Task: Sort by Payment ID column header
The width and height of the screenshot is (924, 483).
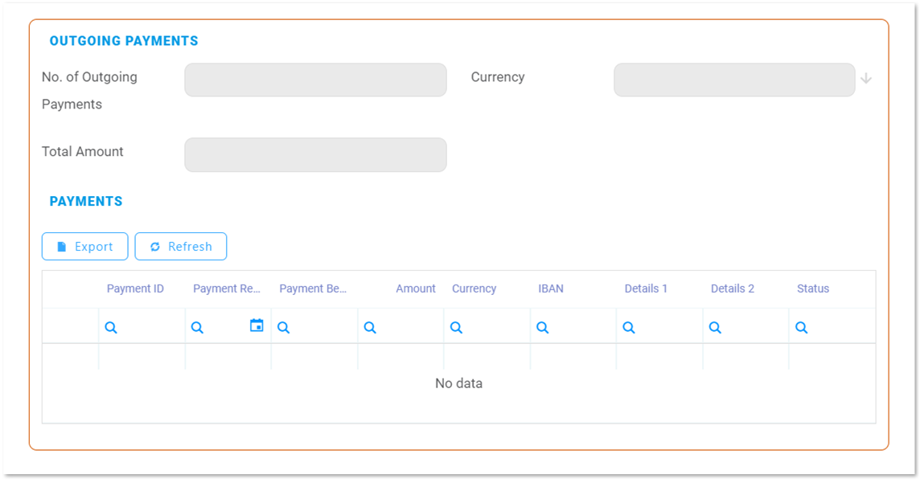Action: click(x=135, y=289)
